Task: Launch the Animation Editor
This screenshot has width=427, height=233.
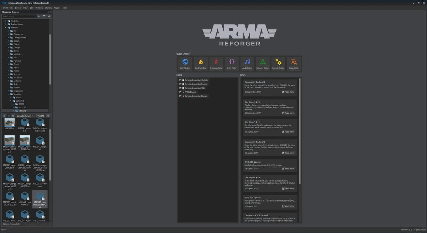Action: tap(216, 63)
